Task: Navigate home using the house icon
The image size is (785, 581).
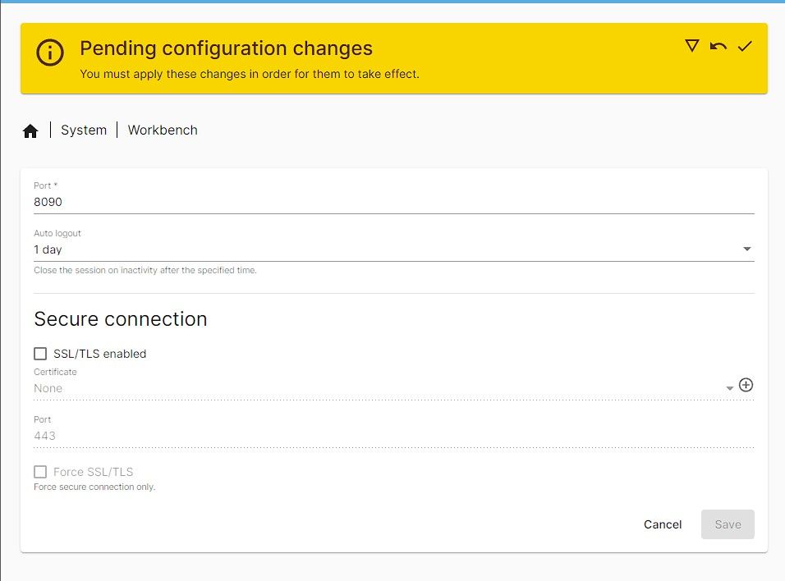Action: click(30, 130)
